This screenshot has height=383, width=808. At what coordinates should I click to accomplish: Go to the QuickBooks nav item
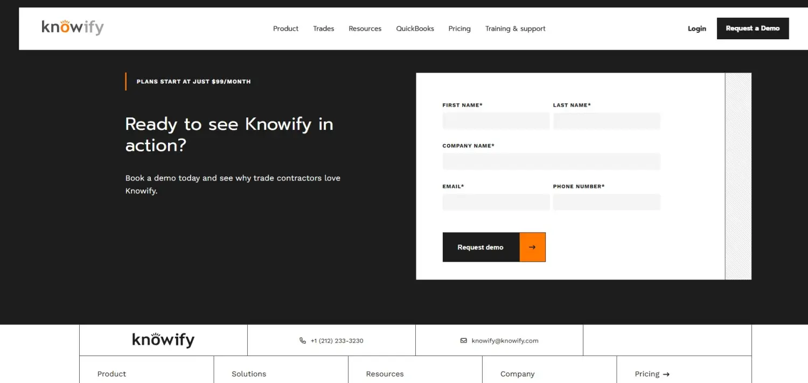pos(415,29)
